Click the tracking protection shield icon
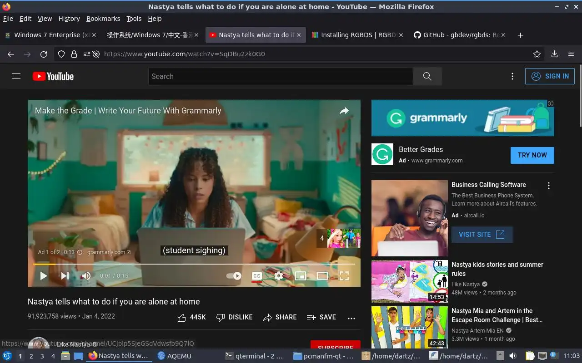582x363 pixels. point(61,54)
